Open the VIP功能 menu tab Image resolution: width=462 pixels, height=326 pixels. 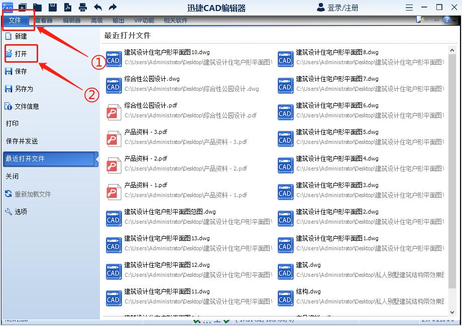pos(143,20)
